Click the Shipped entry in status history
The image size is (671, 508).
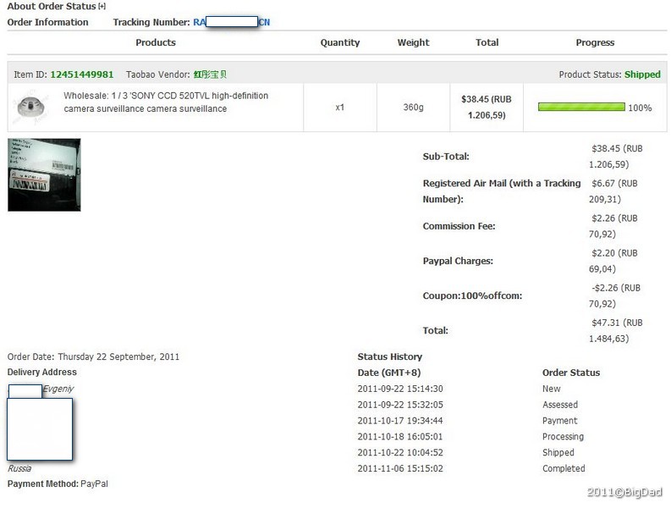point(558,452)
